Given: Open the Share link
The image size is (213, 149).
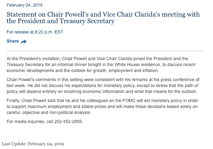Looking at the screenshot, I should click(x=13, y=41).
